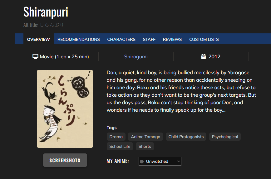Image resolution: width=271 pixels, height=179 pixels.
Task: Click the Psychological tag
Action: click(x=225, y=137)
